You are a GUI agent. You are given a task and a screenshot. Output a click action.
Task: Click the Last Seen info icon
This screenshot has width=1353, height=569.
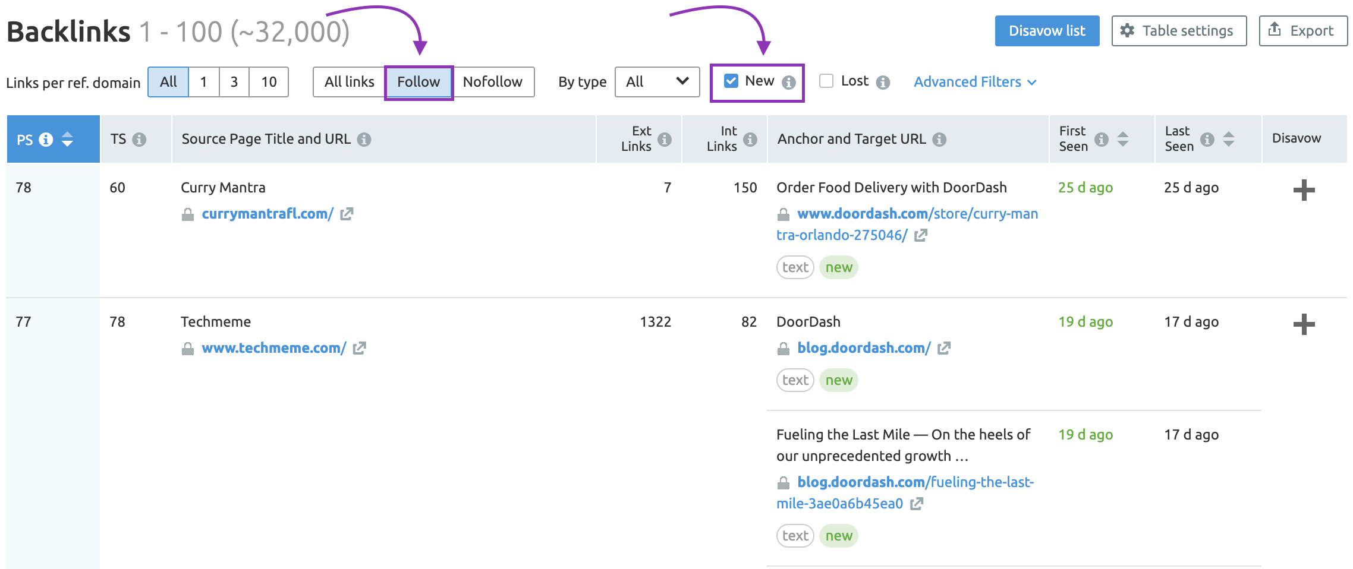pos(1207,139)
